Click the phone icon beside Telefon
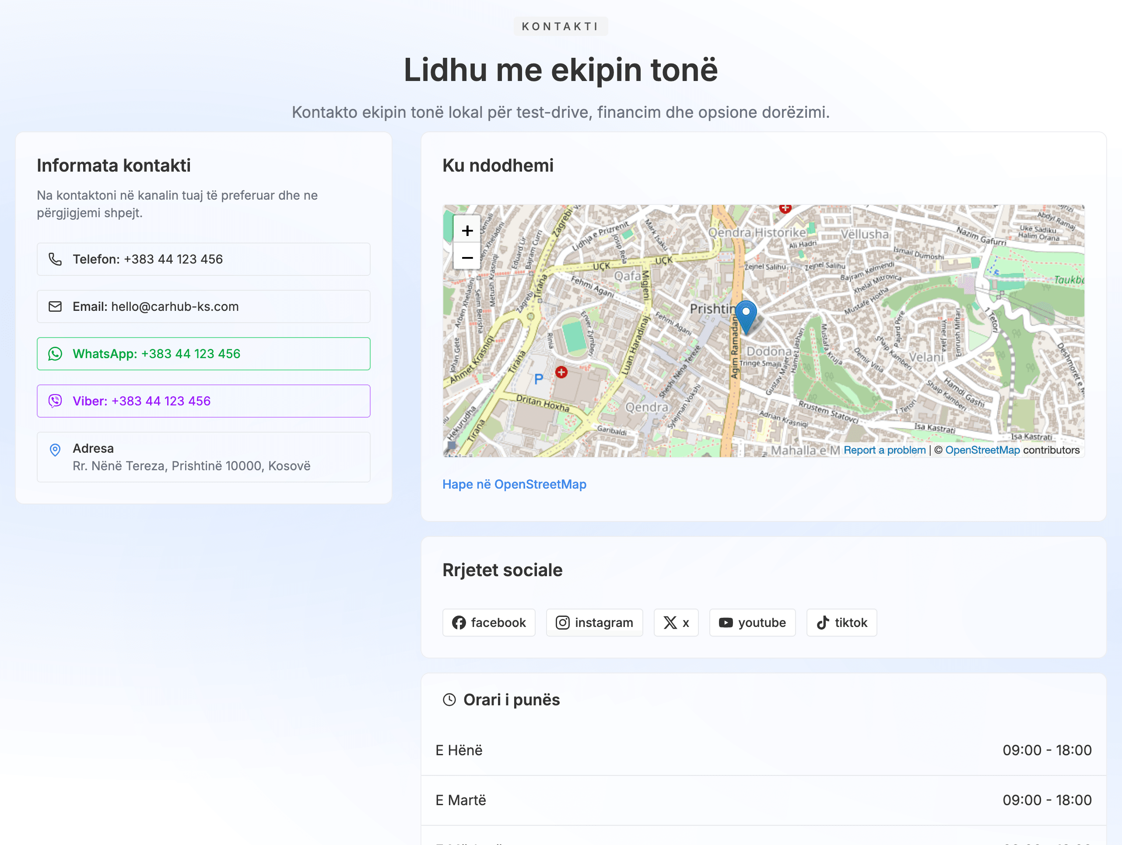Screen dimensions: 1122x845 click(55, 259)
